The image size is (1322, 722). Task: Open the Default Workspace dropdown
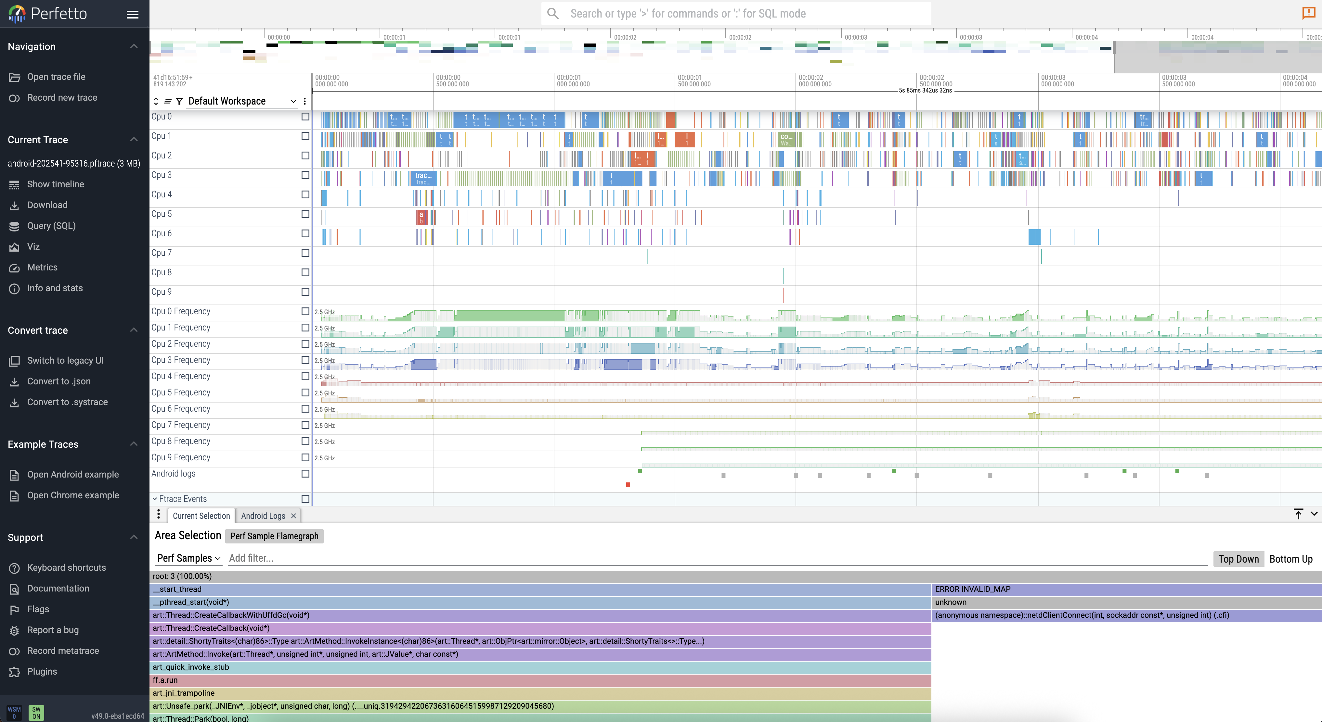point(241,101)
